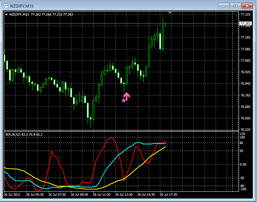Click the 76.525 price scale label
257x202 pixels.
pos(246,130)
